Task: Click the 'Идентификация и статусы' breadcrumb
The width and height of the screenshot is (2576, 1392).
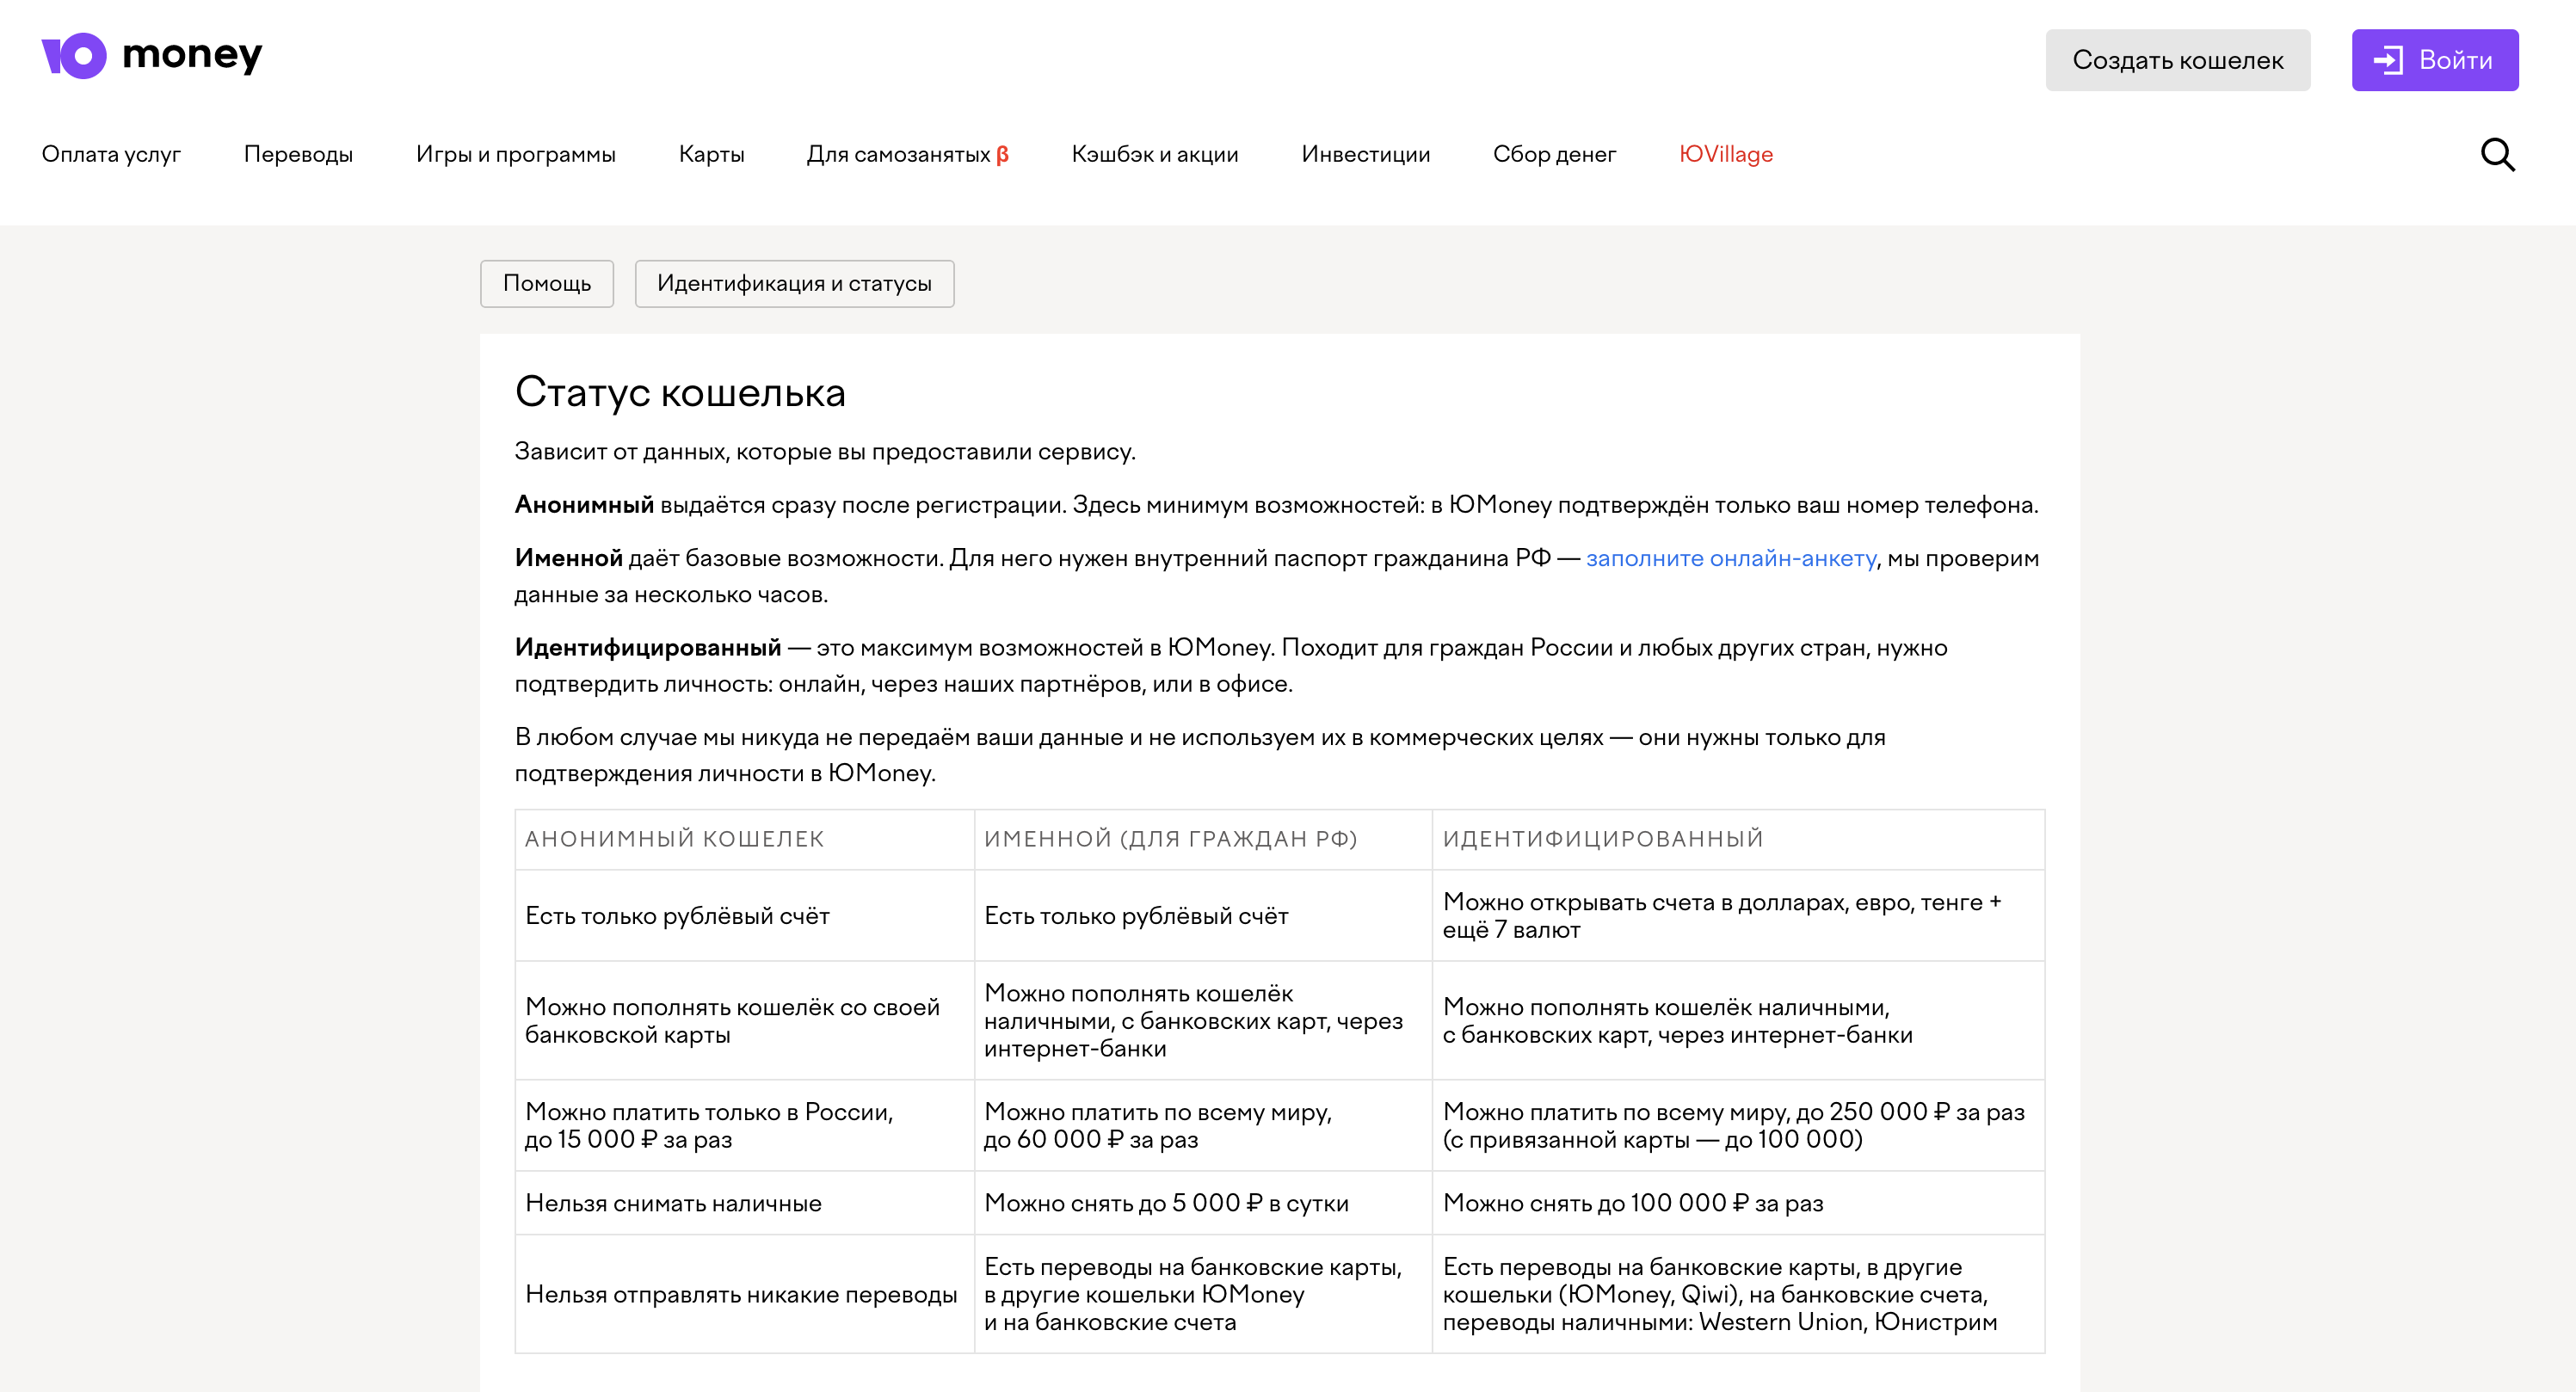Action: click(x=794, y=284)
